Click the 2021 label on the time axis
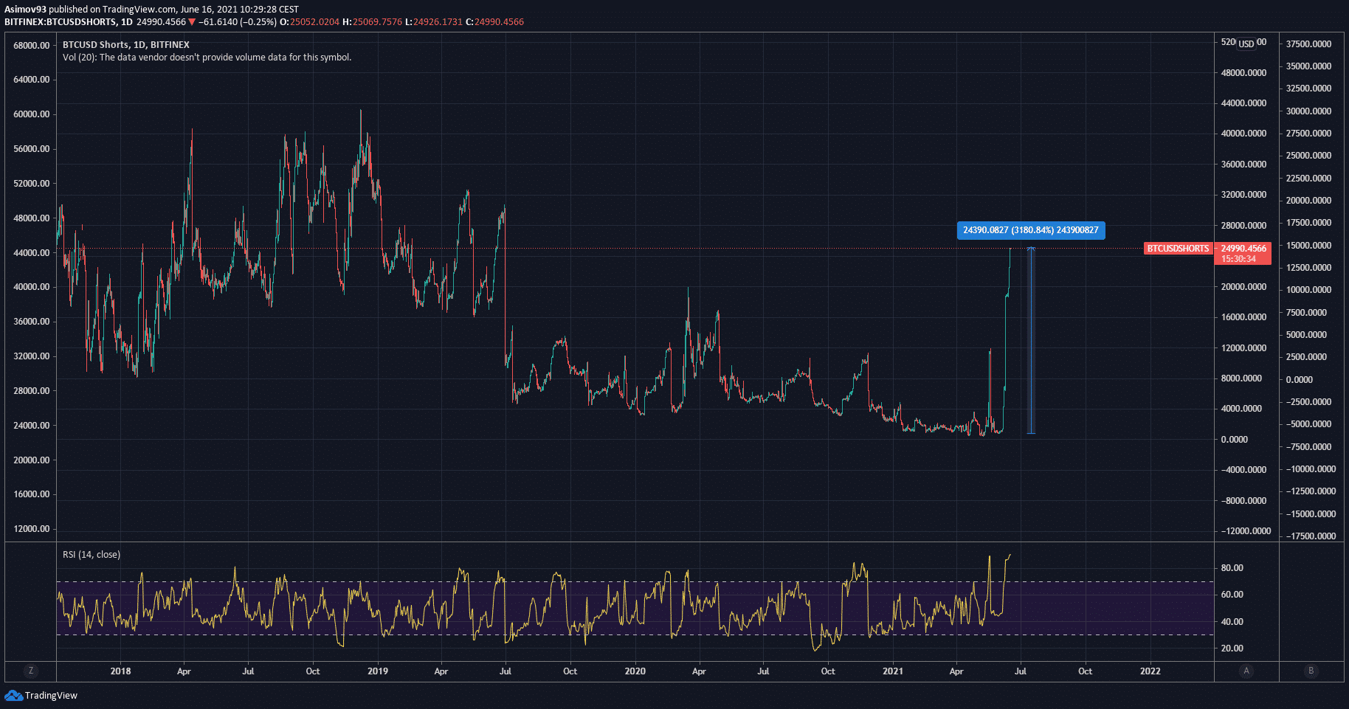1349x709 pixels. [892, 671]
